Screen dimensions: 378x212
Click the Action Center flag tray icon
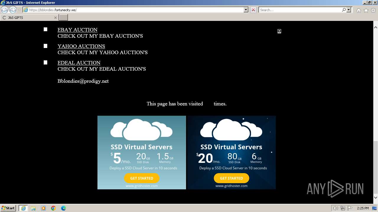[x=350, y=208]
